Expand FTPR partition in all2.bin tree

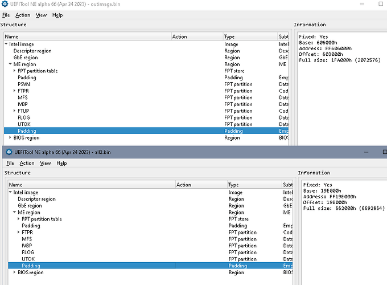click(19, 232)
